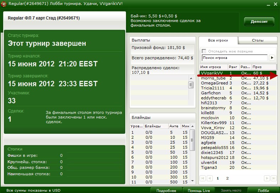This screenshot has width=280, height=193.
Task: Close the tournament lobby window
Action: [275, 4]
